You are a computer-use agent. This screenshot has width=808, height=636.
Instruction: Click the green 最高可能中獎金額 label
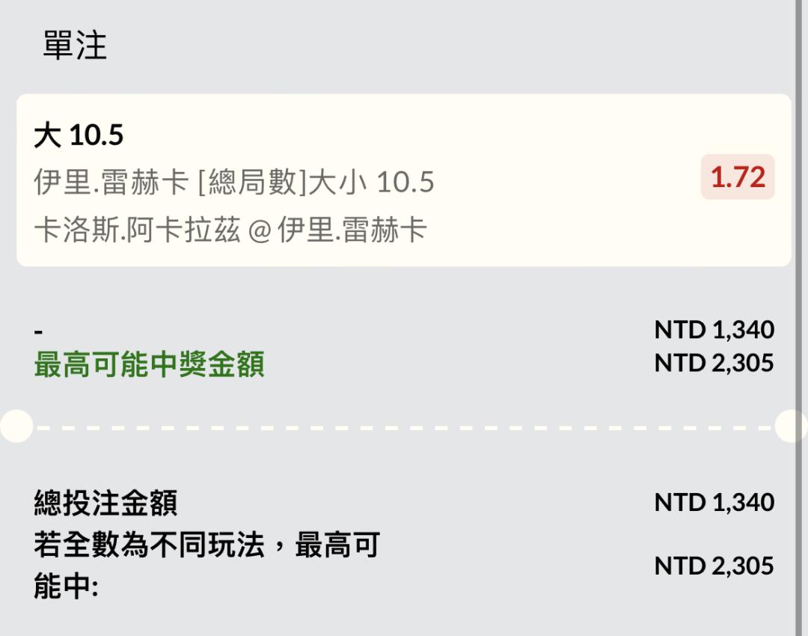(149, 365)
